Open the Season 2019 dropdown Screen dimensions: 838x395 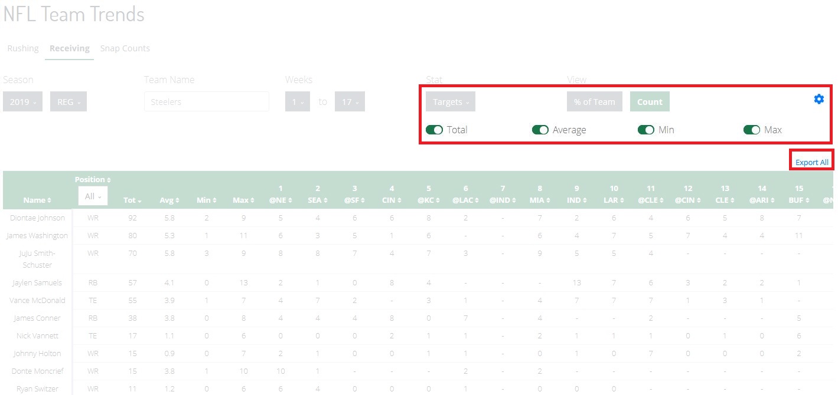(22, 101)
